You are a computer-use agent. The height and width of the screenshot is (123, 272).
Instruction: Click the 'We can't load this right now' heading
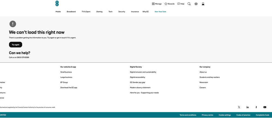tap(36, 32)
